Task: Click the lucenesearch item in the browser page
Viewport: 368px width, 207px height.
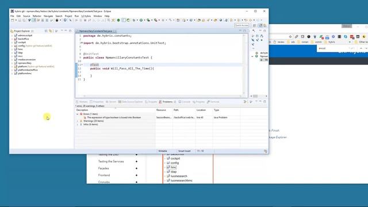Action: coord(177,176)
